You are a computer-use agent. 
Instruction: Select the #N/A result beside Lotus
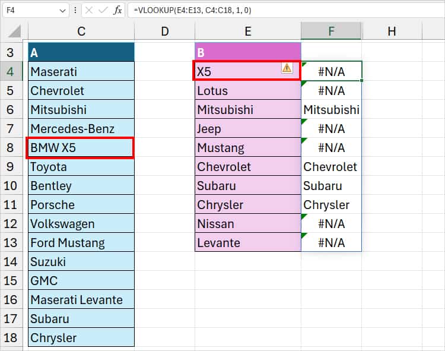[331, 90]
